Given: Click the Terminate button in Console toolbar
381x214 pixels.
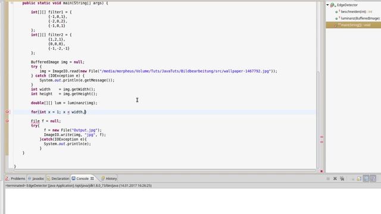Looking at the screenshot, I should (328, 178).
